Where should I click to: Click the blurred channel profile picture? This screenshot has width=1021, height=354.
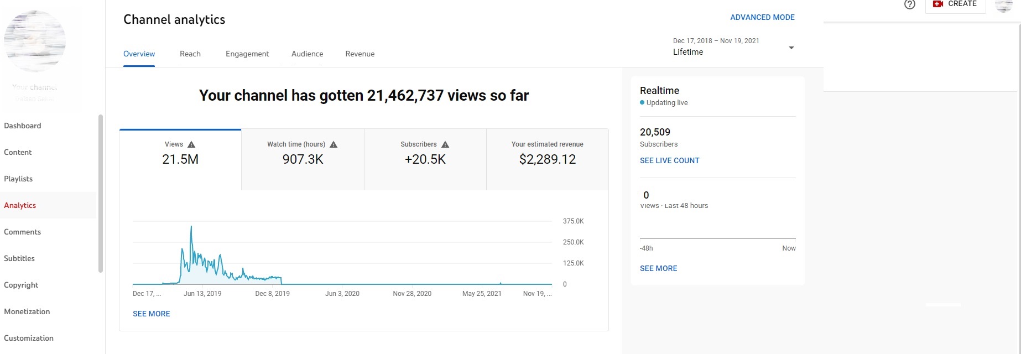coord(35,41)
